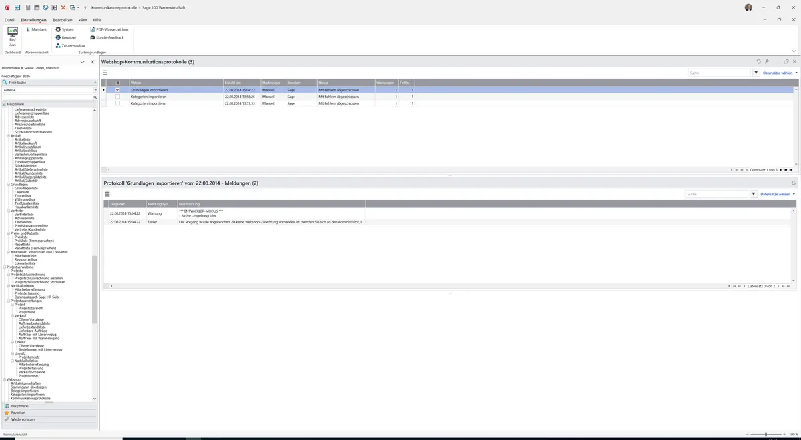Screen dimensions: 801x440
Task: Click the red Sage application icon
Action: pos(7,7)
